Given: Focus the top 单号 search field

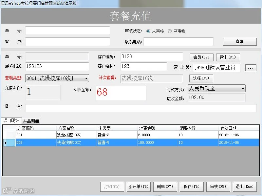Looking at the screenshot, I should point(67,31).
